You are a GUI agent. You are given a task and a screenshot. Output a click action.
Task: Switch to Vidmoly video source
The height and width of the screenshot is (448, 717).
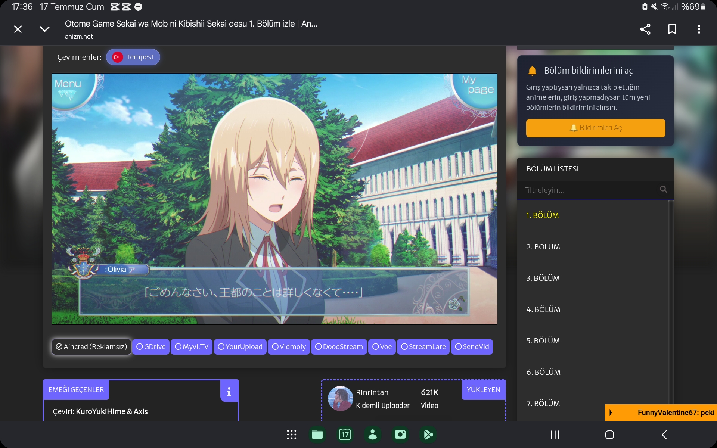[289, 347]
